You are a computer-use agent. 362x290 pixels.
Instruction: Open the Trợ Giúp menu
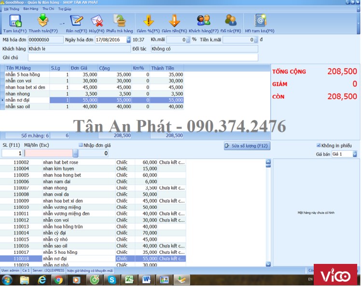[65, 9]
